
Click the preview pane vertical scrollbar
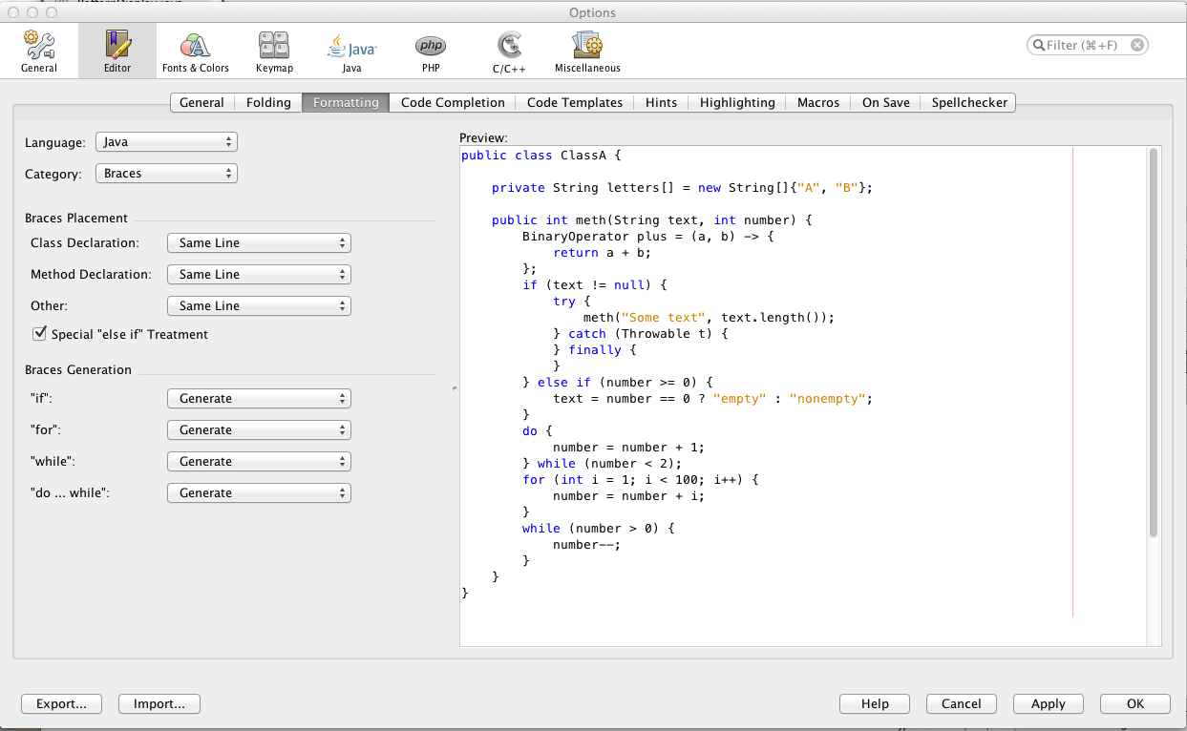pos(1154,344)
